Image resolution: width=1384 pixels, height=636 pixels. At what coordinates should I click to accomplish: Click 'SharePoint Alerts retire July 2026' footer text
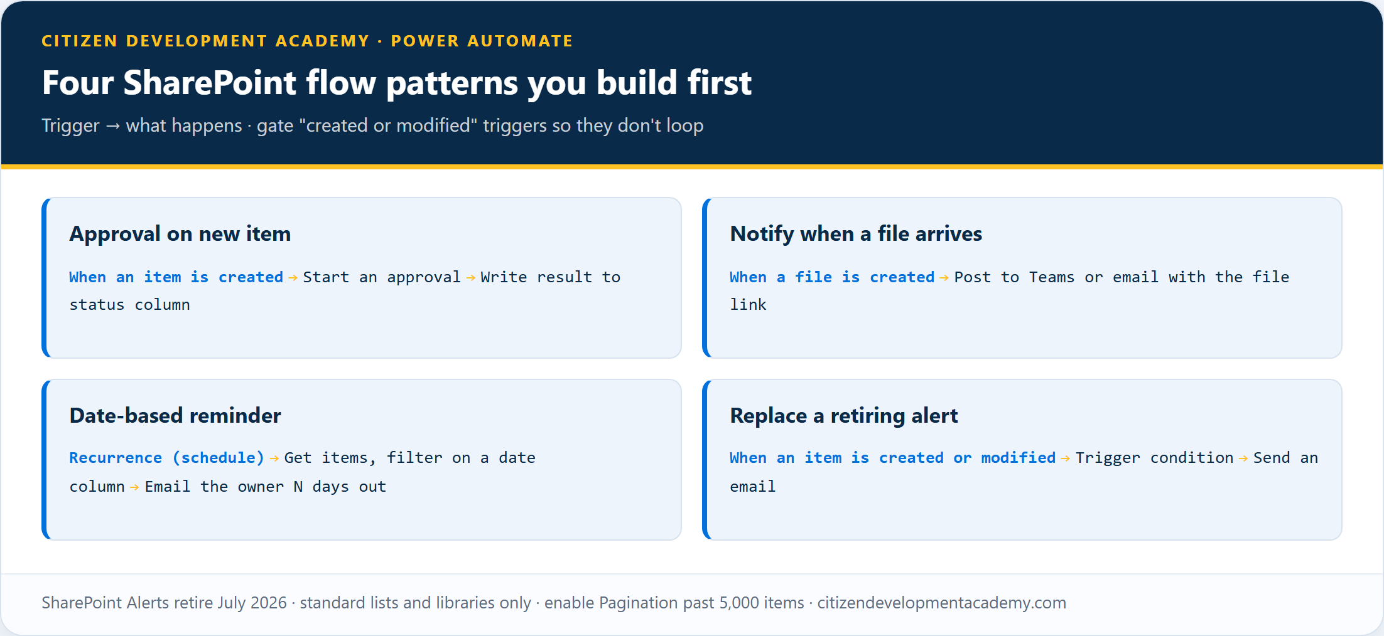click(164, 603)
